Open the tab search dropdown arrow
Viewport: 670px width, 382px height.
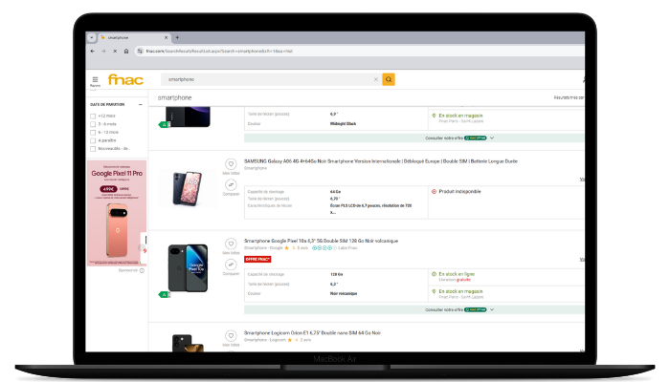click(x=92, y=37)
